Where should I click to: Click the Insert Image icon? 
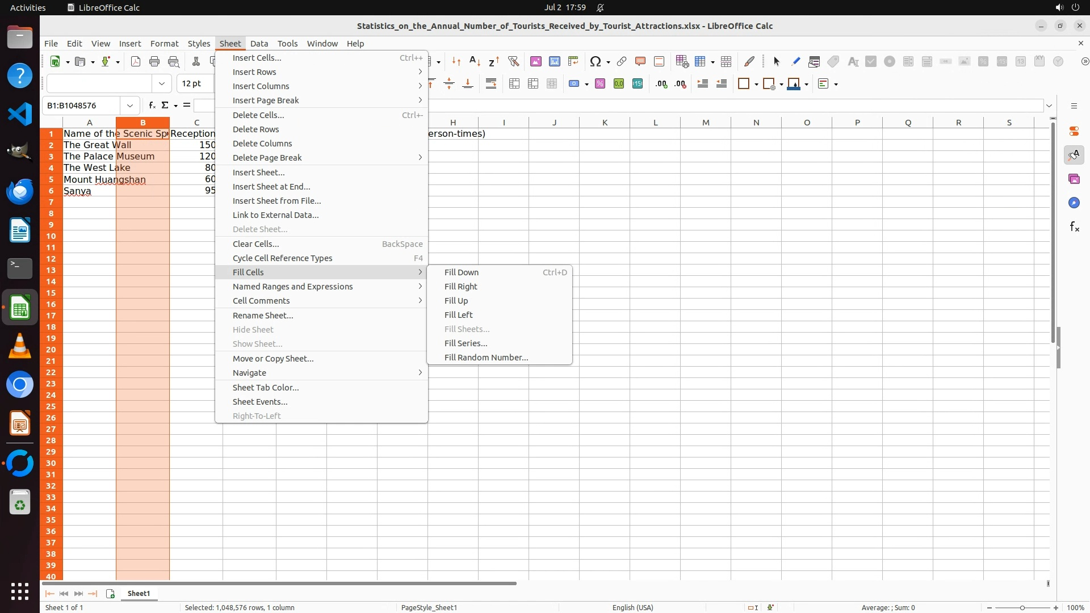[535, 61]
